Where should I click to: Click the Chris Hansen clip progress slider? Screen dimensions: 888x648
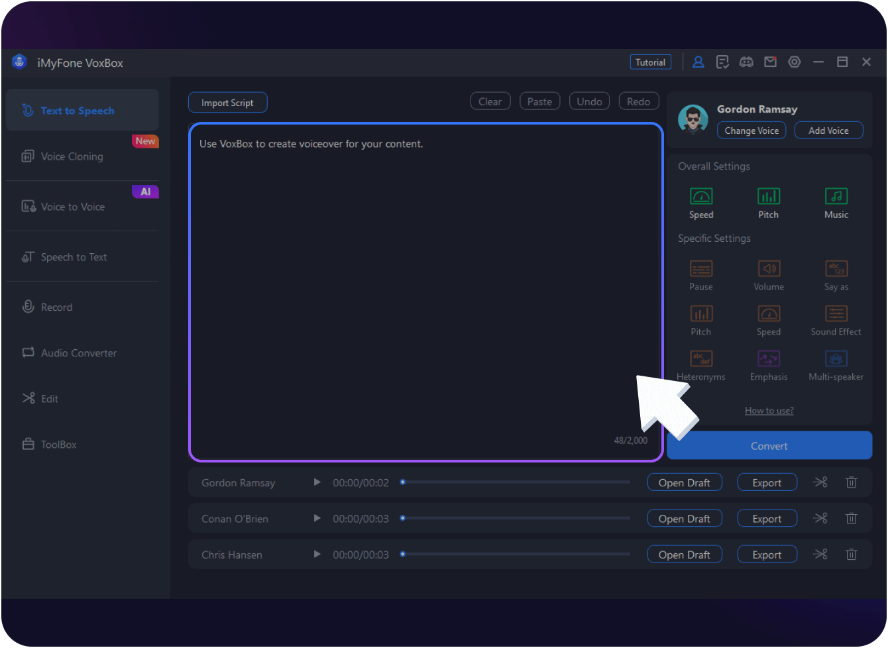515,554
